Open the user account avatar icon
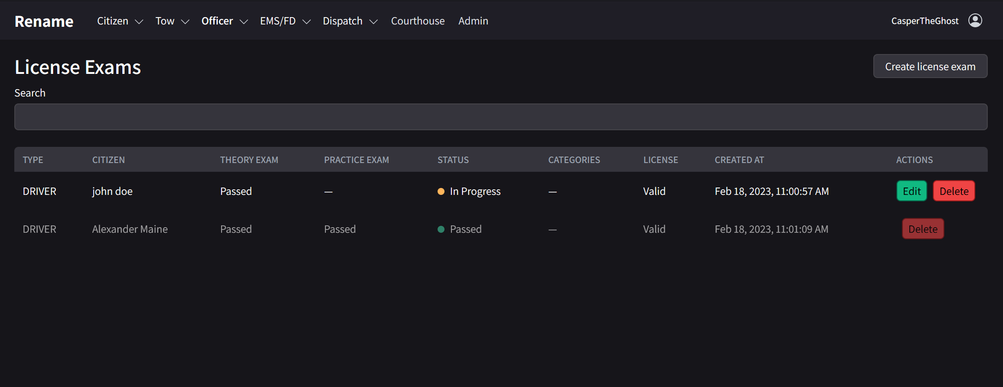 (975, 21)
